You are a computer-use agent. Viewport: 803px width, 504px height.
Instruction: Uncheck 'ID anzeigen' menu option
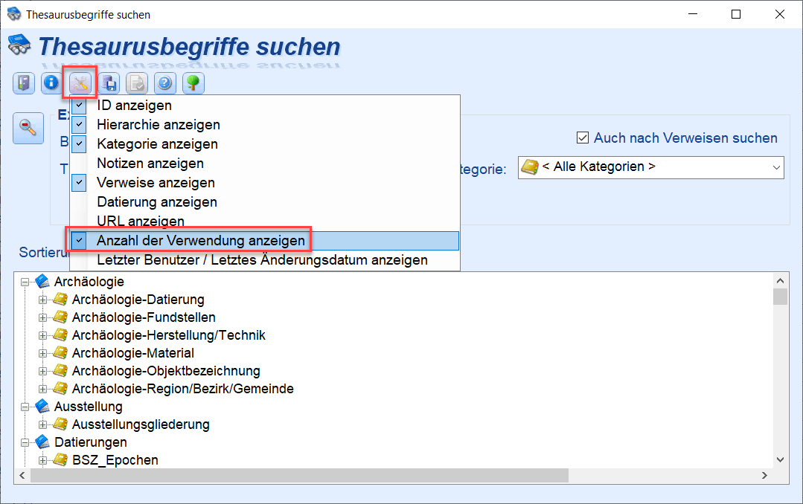click(265, 106)
